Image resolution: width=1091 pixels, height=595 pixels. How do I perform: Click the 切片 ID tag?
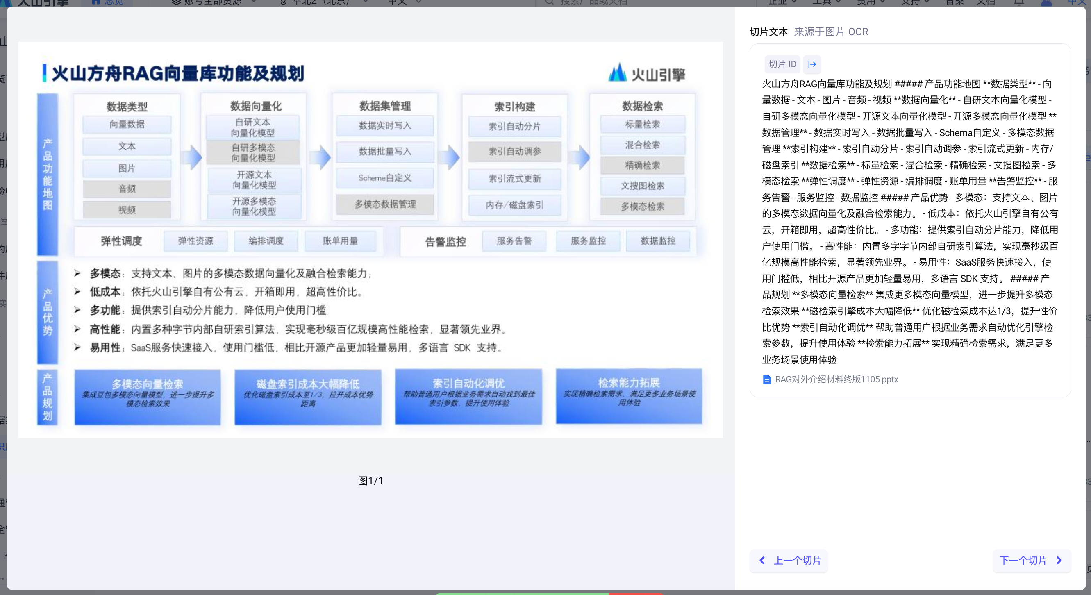tap(782, 64)
